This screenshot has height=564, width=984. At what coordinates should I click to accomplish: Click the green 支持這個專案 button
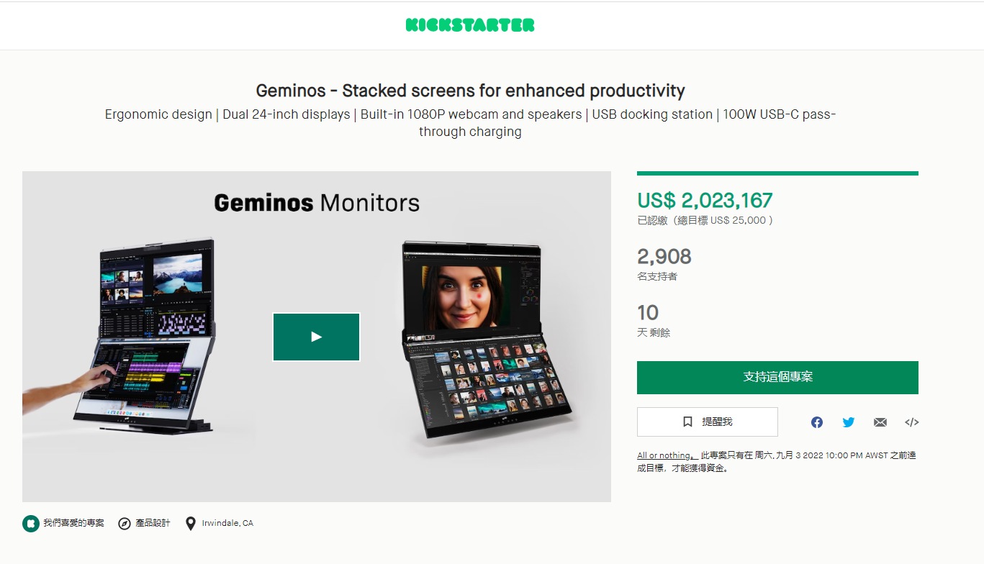[777, 377]
